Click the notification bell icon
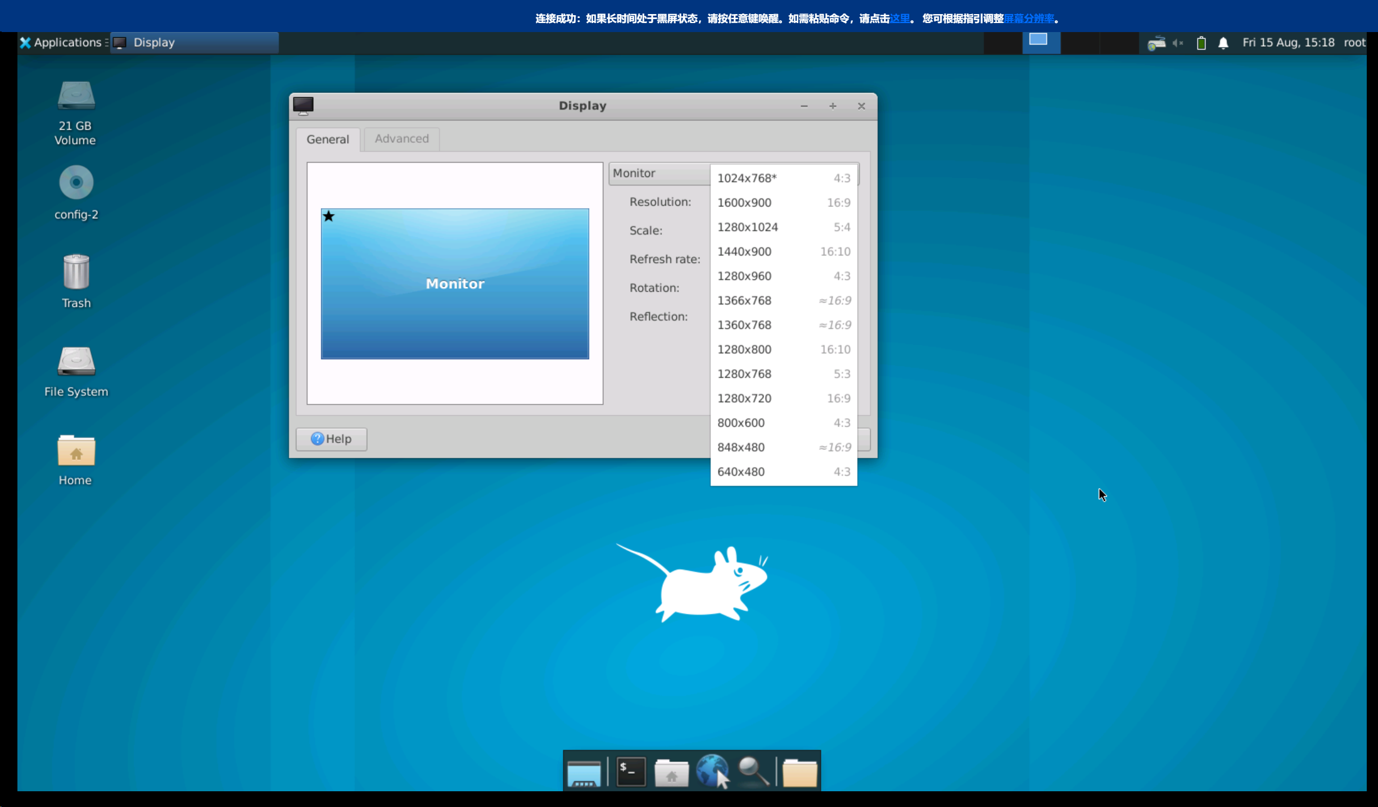 click(1223, 43)
